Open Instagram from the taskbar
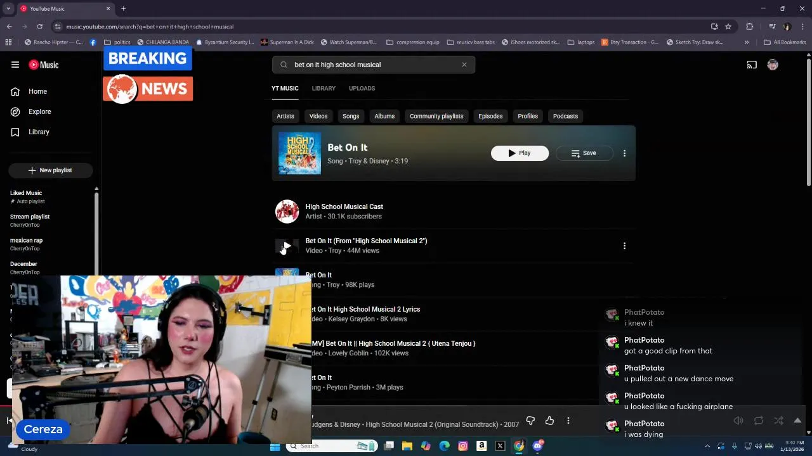 463,446
